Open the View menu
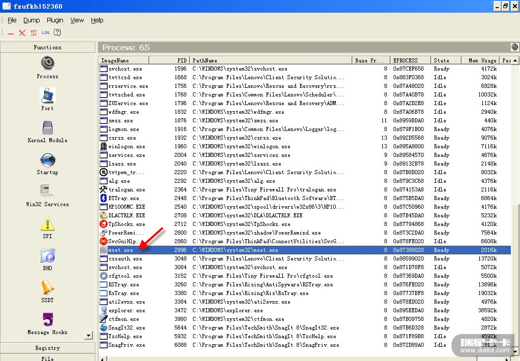Screen dimensions: 520x361 coord(77,20)
